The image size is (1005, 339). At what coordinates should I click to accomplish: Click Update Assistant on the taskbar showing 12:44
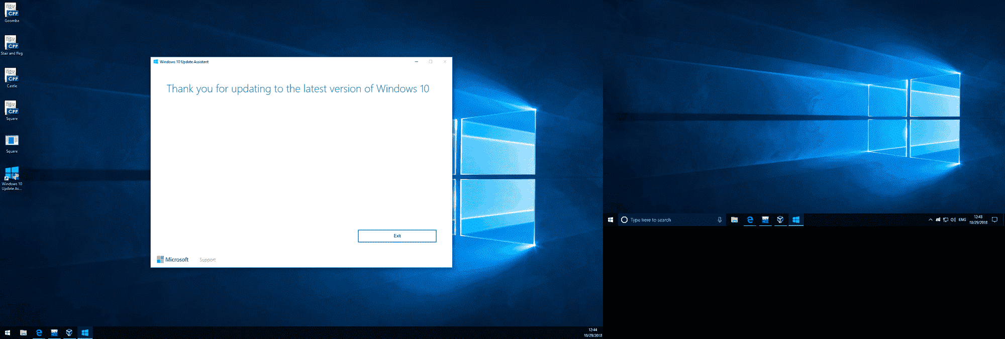pyautogui.click(x=85, y=332)
